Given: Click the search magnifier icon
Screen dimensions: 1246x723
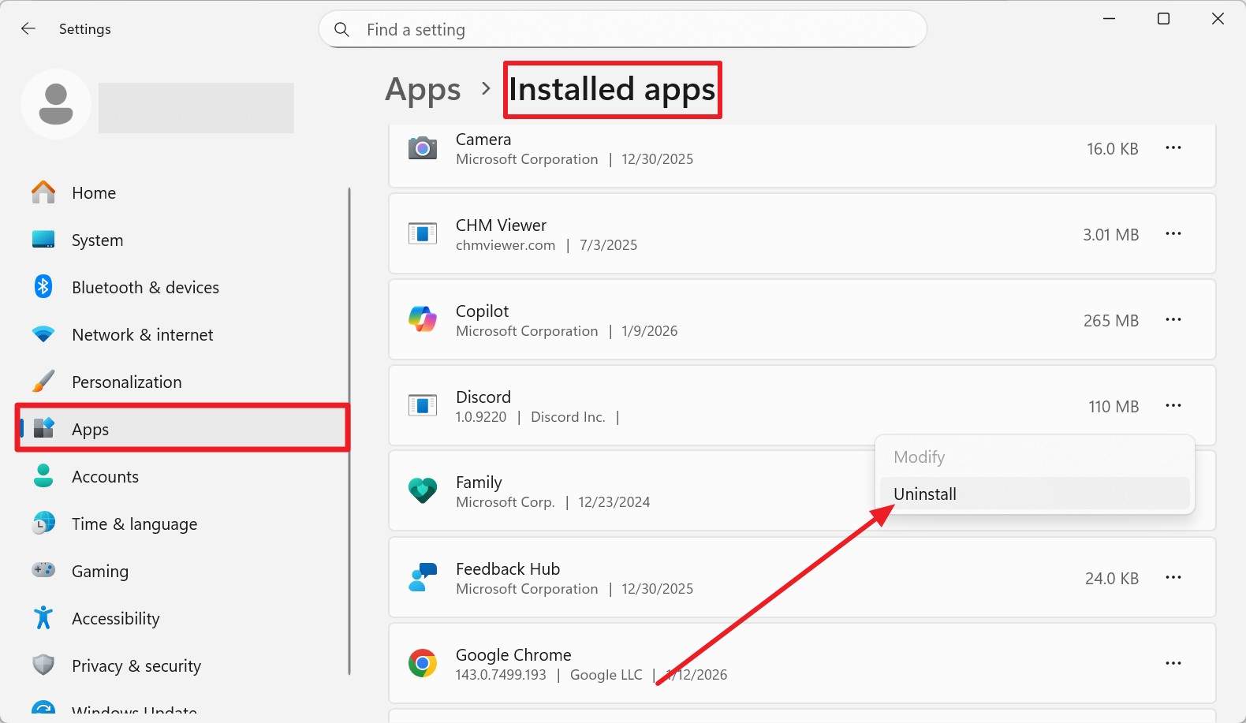Looking at the screenshot, I should (341, 29).
